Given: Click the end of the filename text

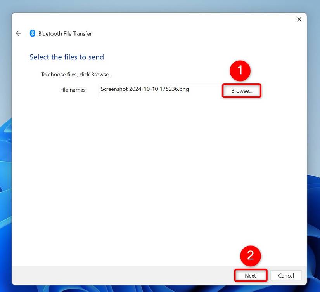Looking at the screenshot, I should (x=189, y=89).
